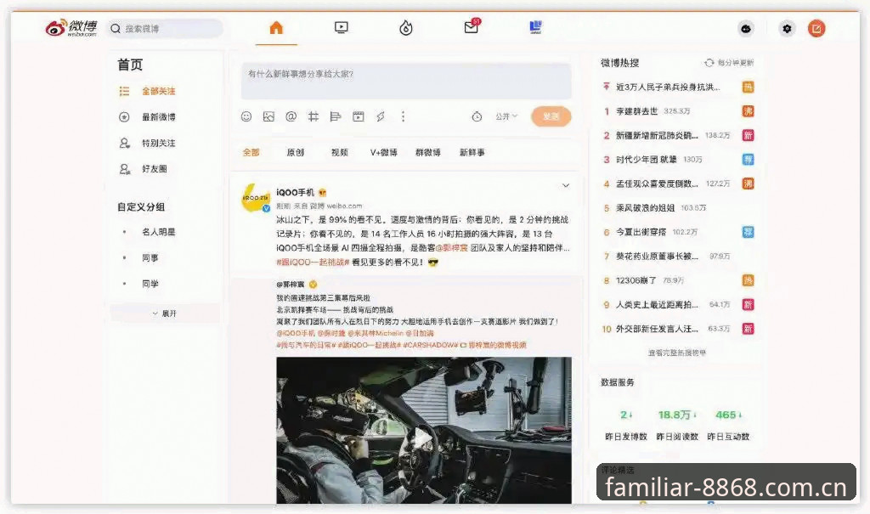The width and height of the screenshot is (870, 514).
Task: Open the iQOO手机 profile avatar
Action: (x=256, y=198)
